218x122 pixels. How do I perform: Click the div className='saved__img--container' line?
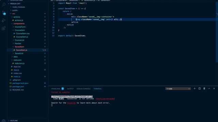point(93,17)
